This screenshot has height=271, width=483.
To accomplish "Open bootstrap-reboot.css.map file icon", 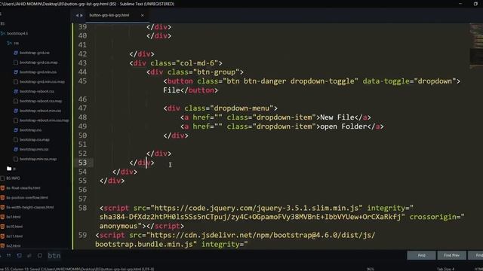I will point(16,101).
